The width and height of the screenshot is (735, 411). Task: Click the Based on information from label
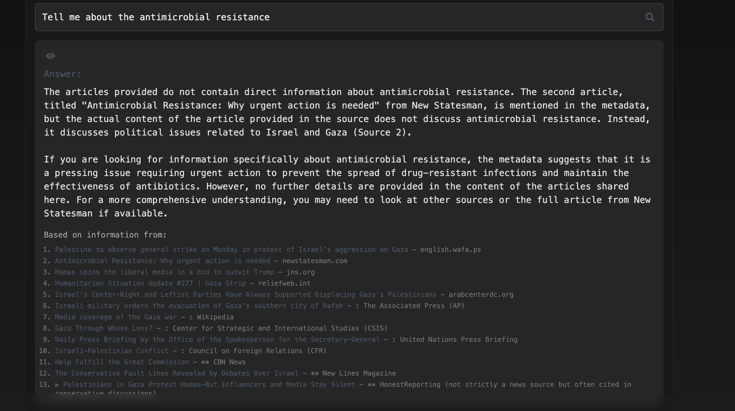[x=105, y=235]
